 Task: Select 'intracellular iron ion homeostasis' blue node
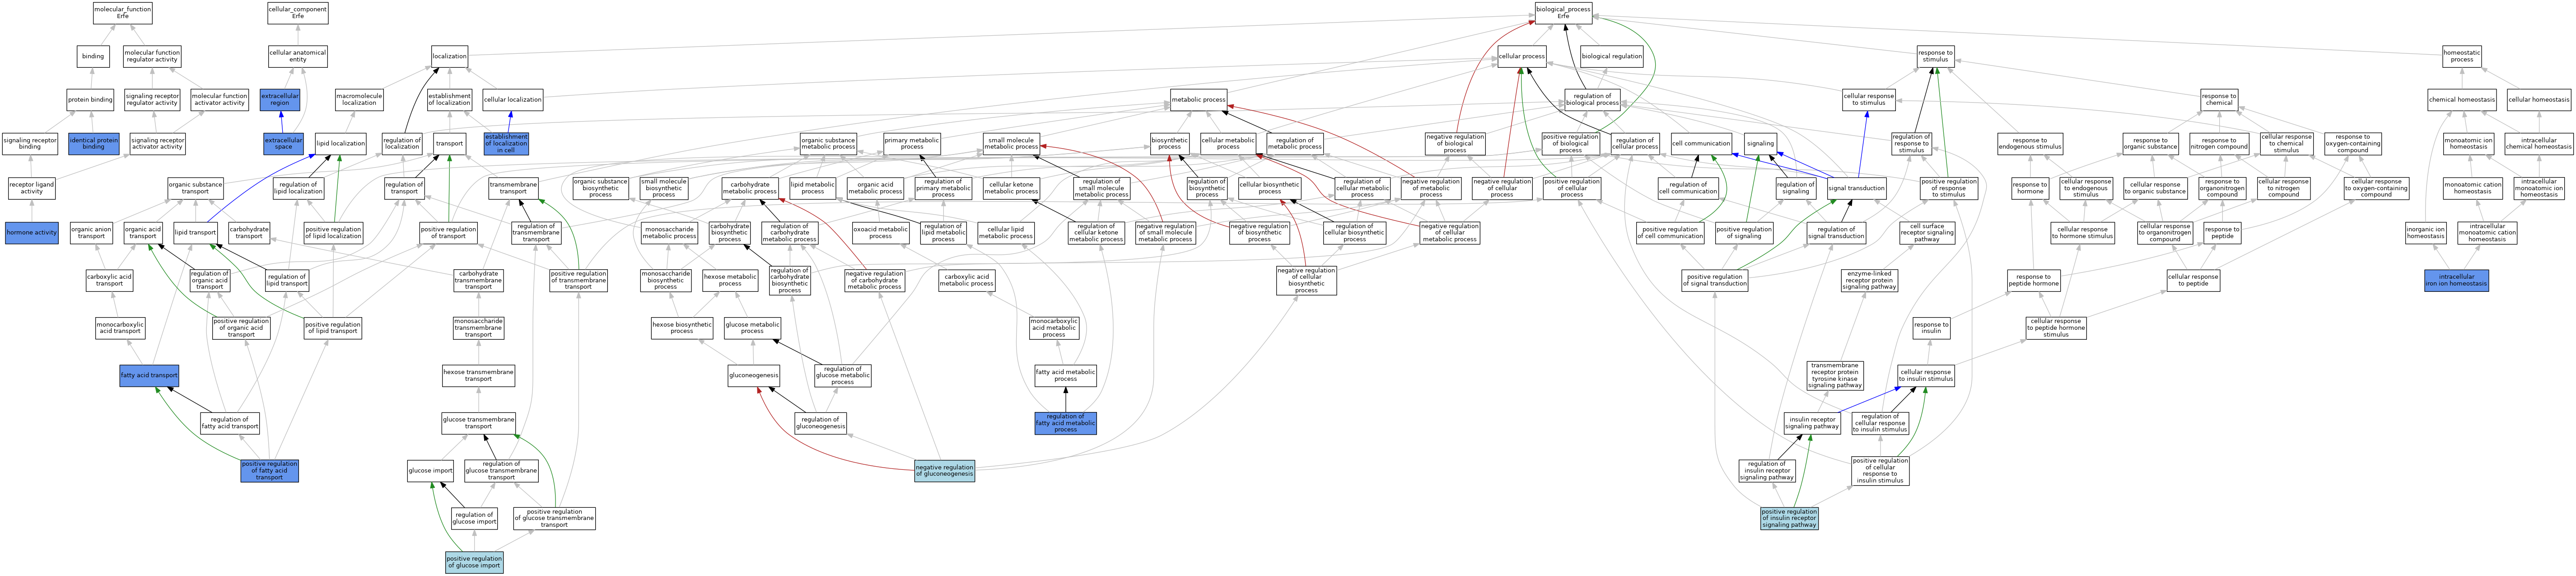coord(2456,280)
